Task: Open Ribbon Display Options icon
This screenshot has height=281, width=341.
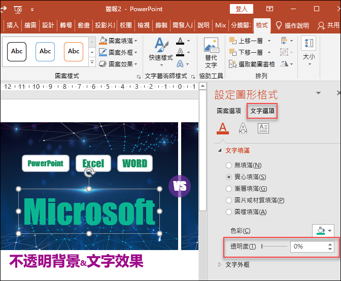Action: (269, 9)
